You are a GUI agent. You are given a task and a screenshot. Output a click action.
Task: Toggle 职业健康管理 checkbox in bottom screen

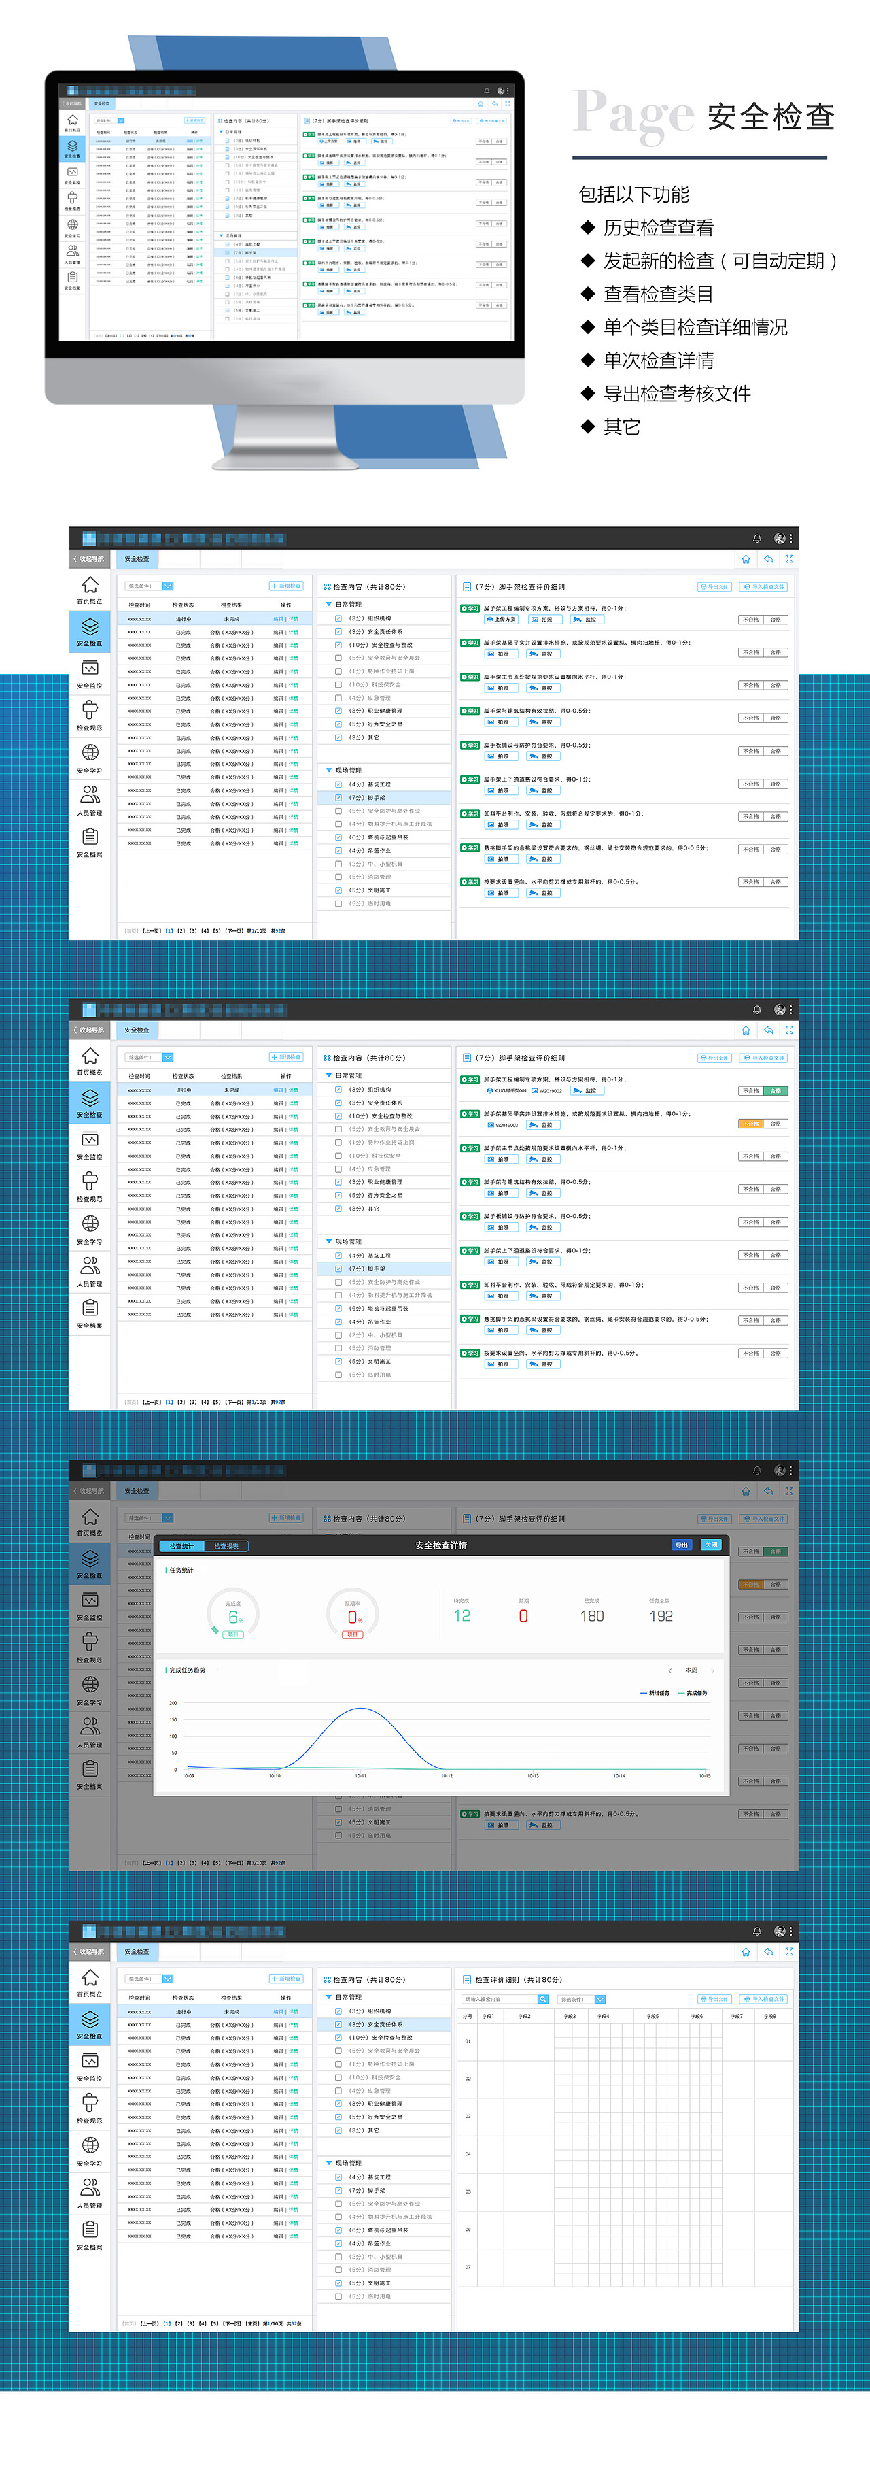[338, 2104]
